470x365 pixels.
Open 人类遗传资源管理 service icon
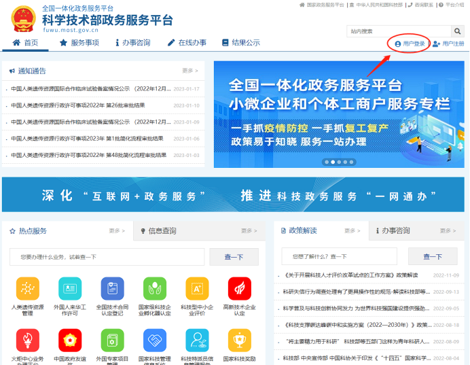click(28, 288)
